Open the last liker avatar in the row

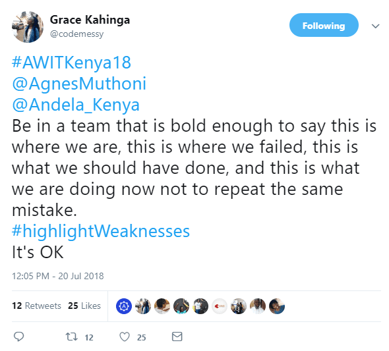(277, 306)
